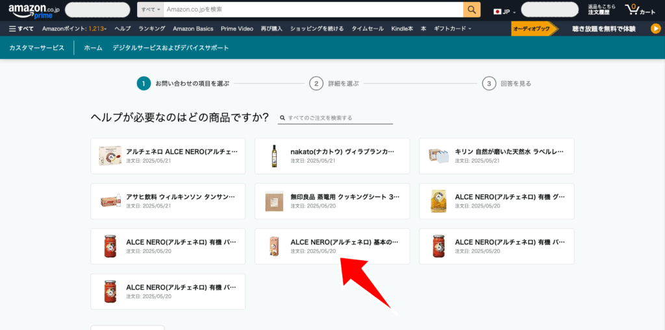Open 本 in the nav bar
The image size is (665, 330).
pos(423,29)
